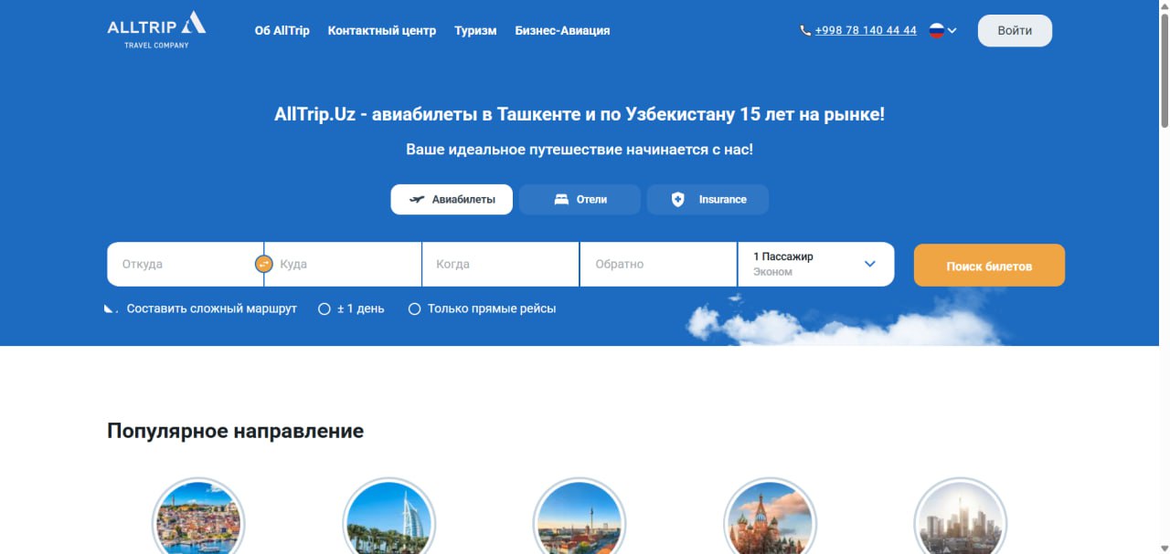The width and height of the screenshot is (1170, 554).
Task: Select the coastal town destination thumbnail
Action: pos(198,517)
